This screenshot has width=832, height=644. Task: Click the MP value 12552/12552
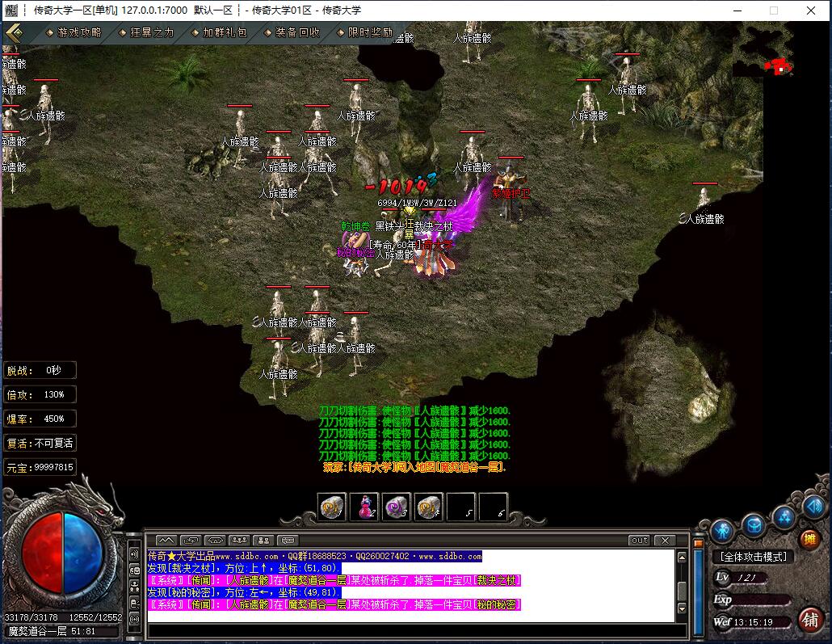pos(95,617)
